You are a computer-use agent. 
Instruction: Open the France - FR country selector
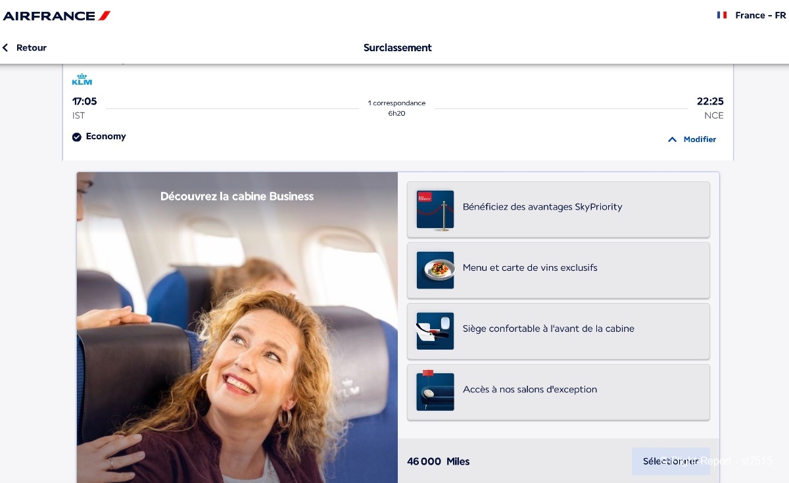pos(752,15)
